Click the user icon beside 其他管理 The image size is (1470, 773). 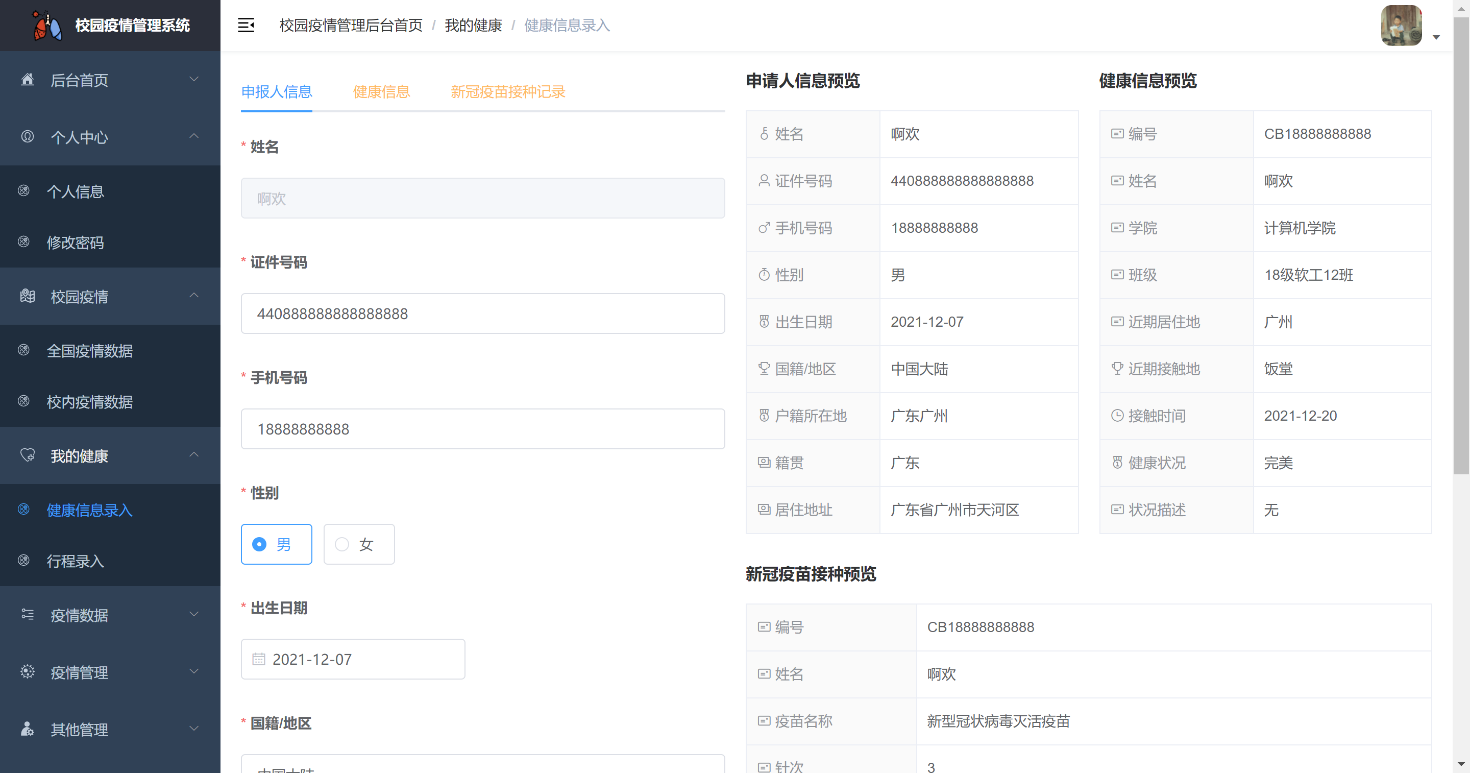pos(28,729)
